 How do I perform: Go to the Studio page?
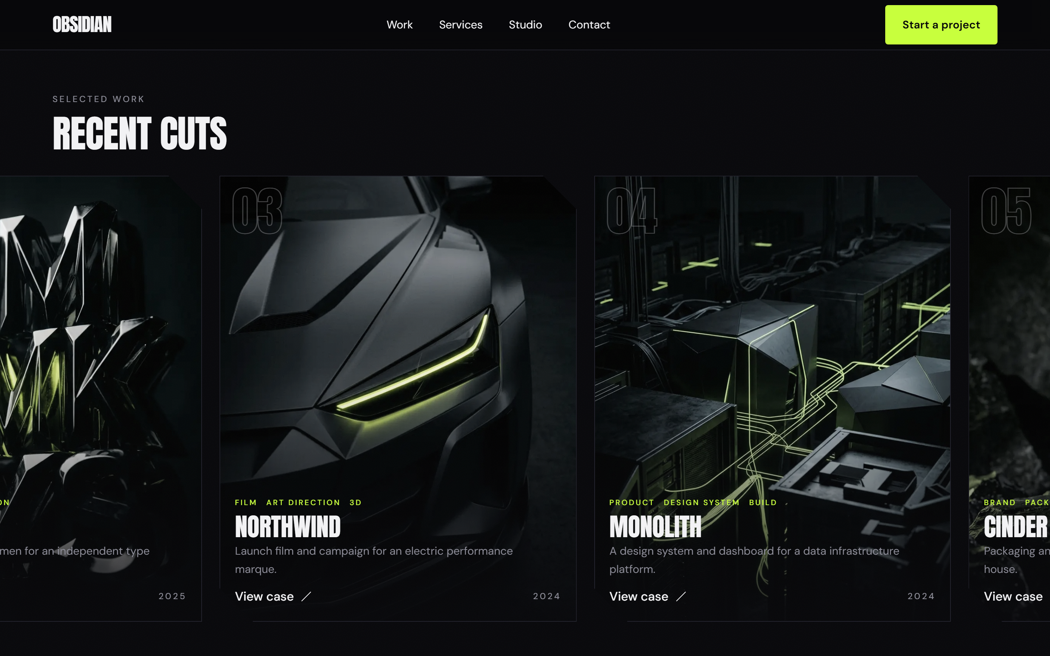[x=525, y=25]
